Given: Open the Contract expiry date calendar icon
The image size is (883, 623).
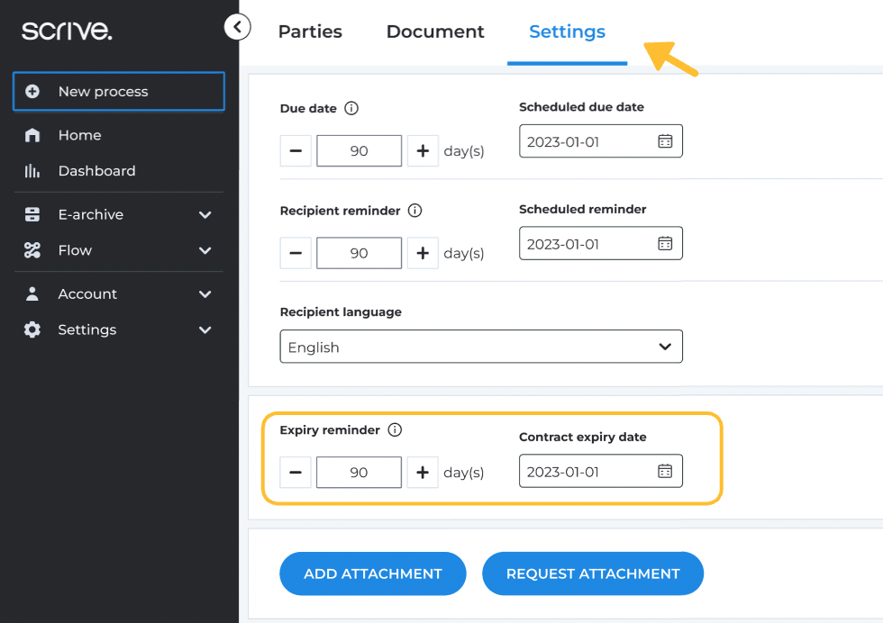Looking at the screenshot, I should pyautogui.click(x=665, y=472).
